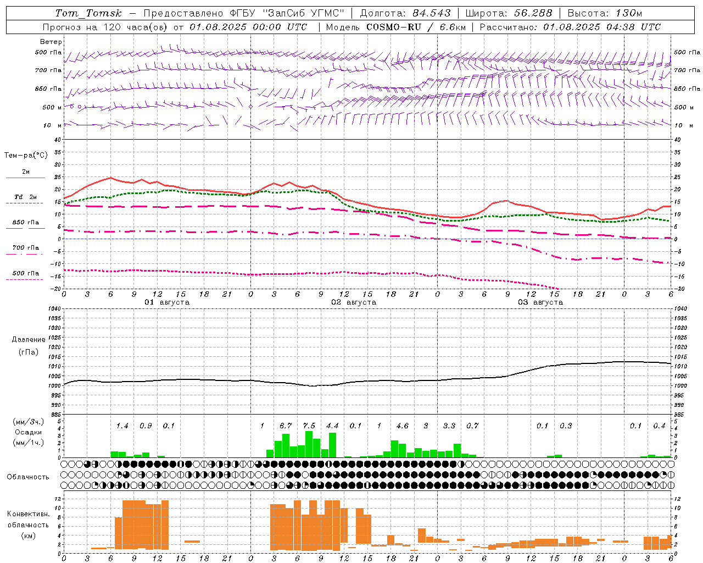Click the 4.4 precipitation total
Image resolution: width=703 pixels, height=563 pixels.
332,426
